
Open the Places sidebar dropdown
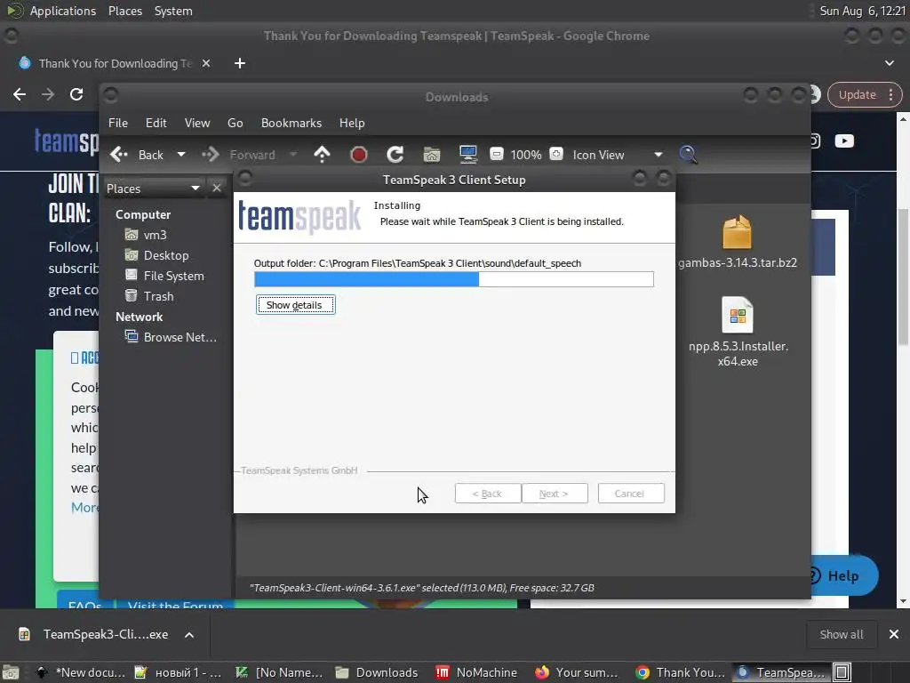(x=153, y=189)
